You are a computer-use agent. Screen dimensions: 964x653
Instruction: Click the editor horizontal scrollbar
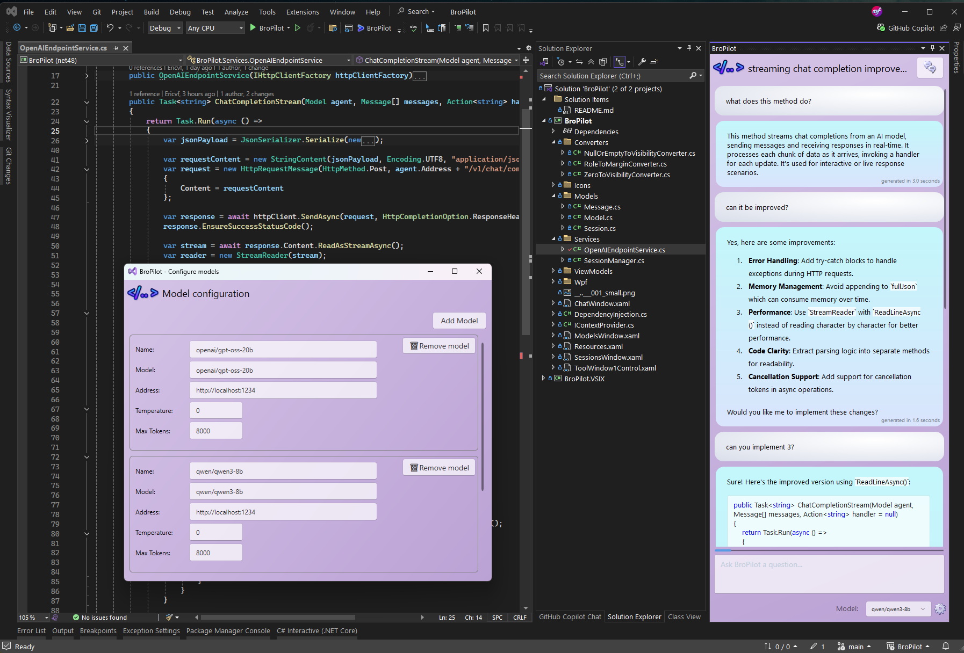(277, 618)
